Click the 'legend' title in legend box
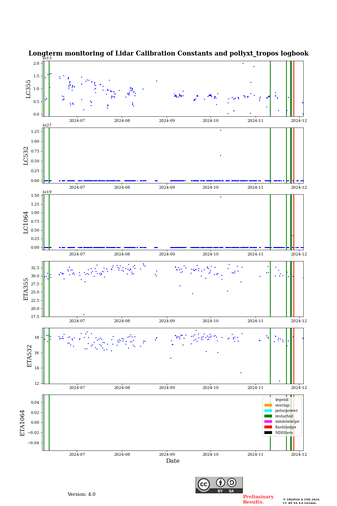This screenshot has width=337, height=506. (x=282, y=400)
